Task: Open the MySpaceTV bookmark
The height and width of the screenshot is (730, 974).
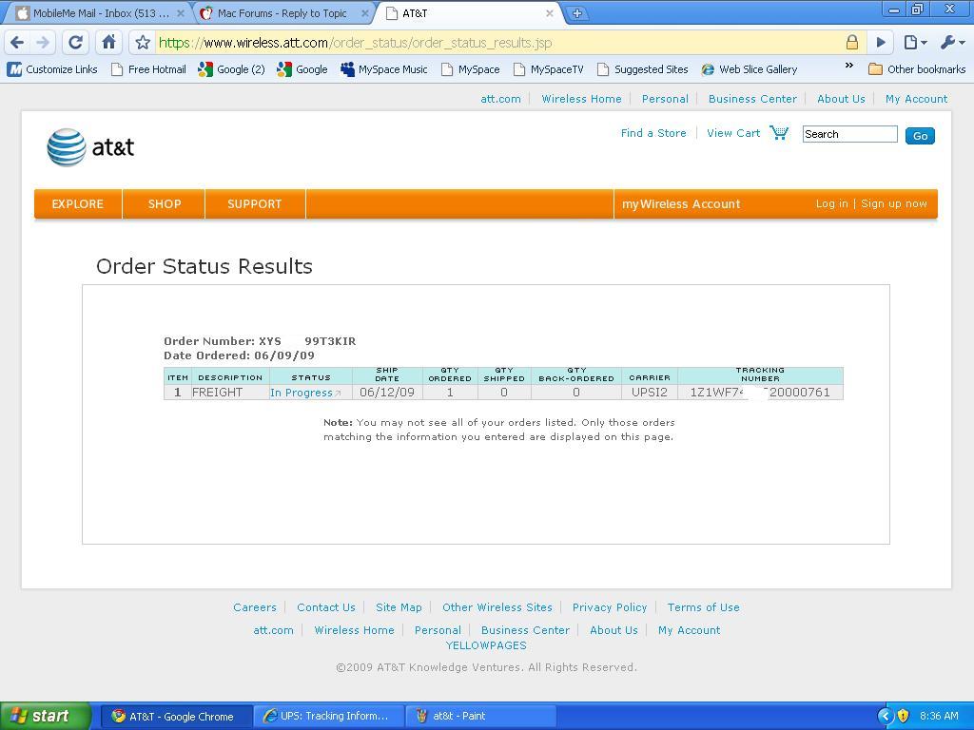Action: (549, 68)
